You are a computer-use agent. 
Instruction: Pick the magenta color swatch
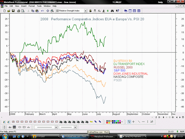pos(120,121)
